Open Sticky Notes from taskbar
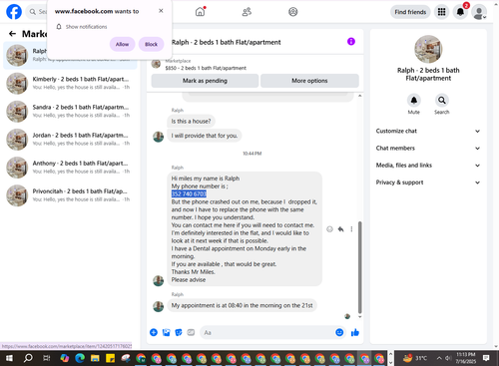The height and width of the screenshot is (366, 499). tap(110, 358)
